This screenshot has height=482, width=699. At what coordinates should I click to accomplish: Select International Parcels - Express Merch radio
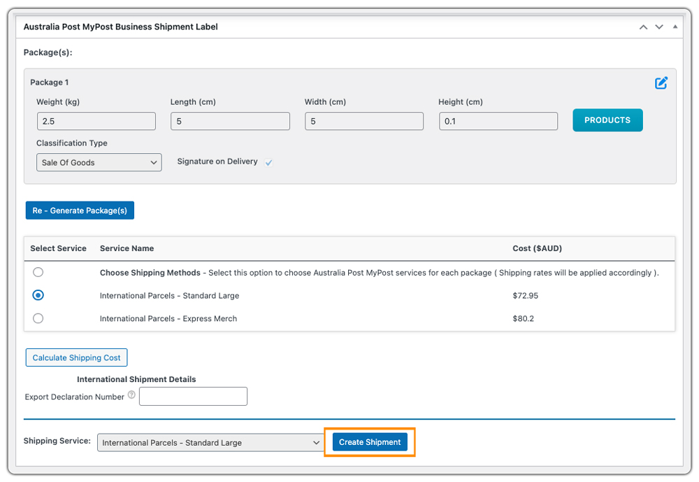(x=38, y=318)
